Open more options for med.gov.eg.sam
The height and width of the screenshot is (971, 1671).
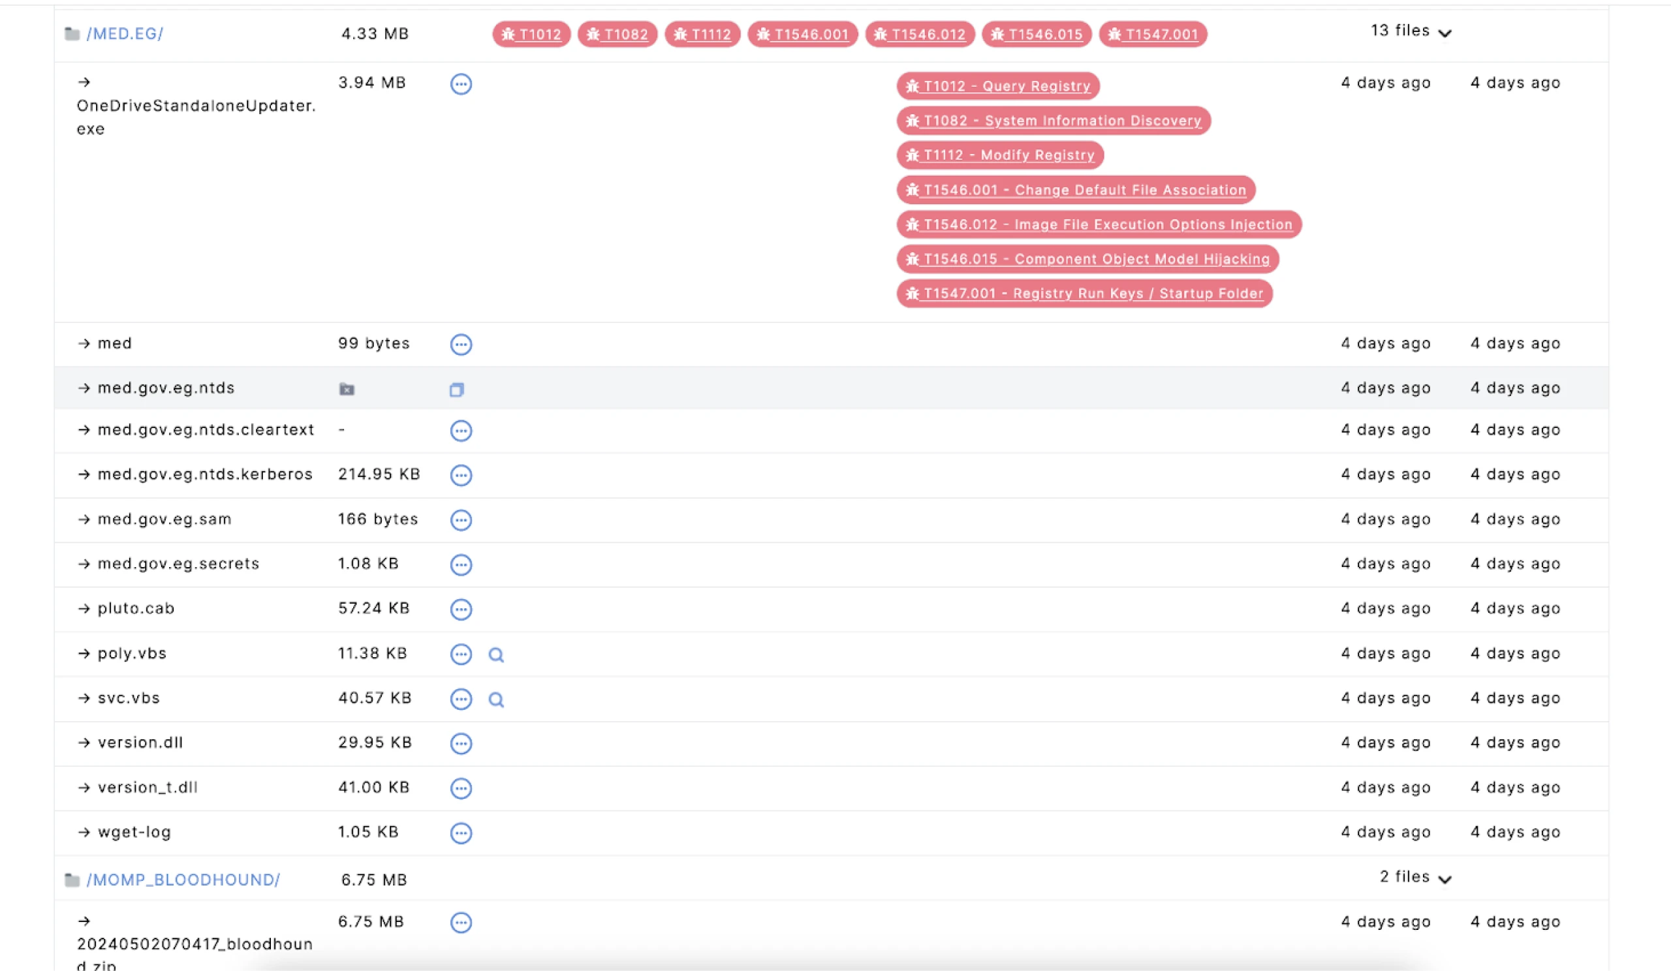click(x=461, y=520)
